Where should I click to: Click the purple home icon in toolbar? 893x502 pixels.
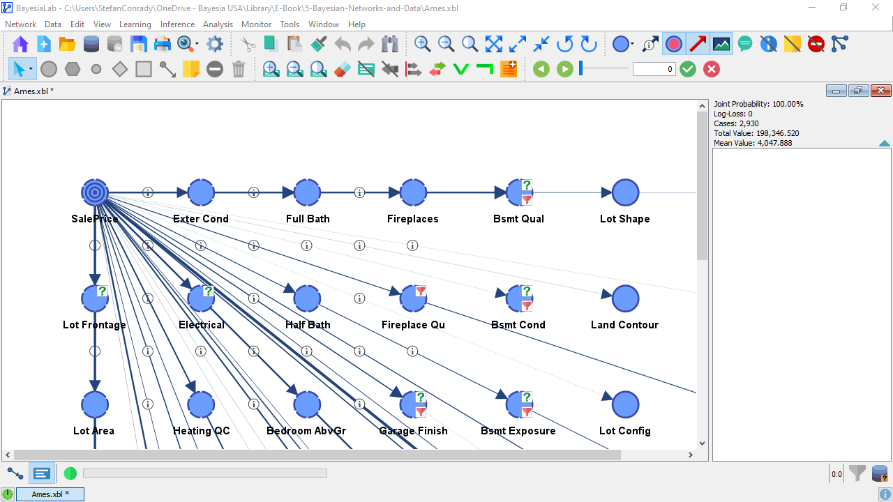[20, 45]
